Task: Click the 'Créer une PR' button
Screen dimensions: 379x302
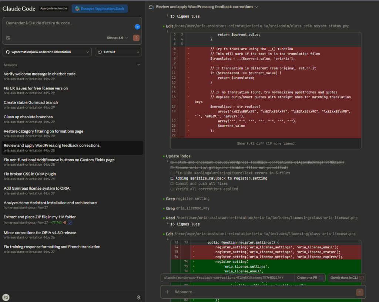Action: (x=308, y=277)
